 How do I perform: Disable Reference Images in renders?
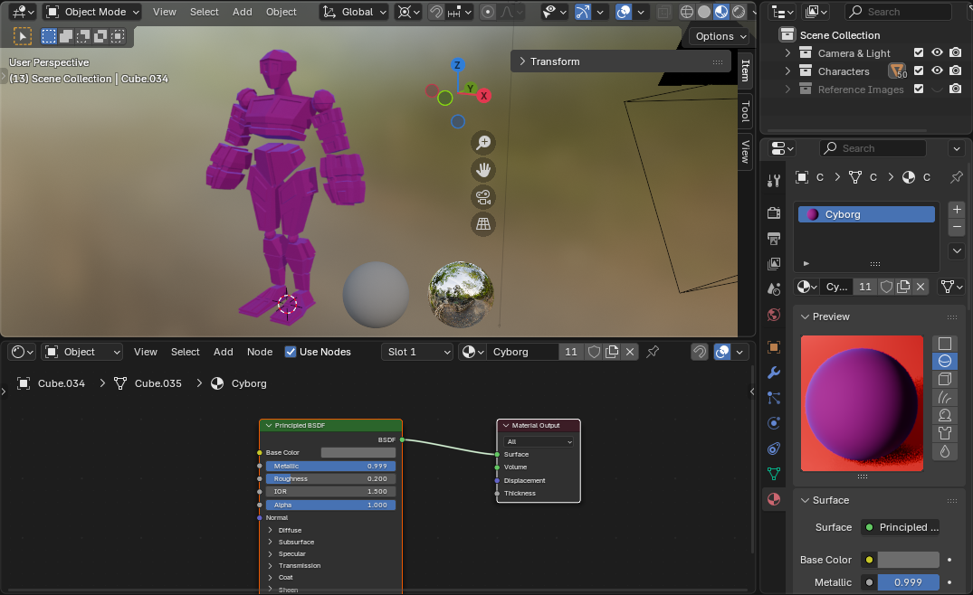click(956, 90)
